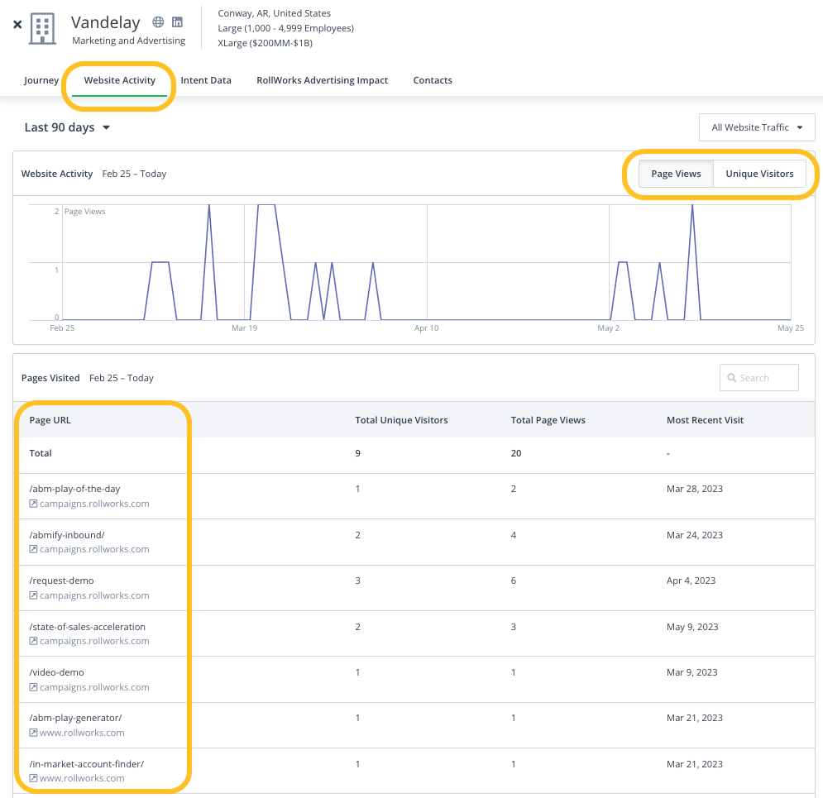The width and height of the screenshot is (823, 798).
Task: Click total unique visitors value 9
Action: pyautogui.click(x=358, y=453)
